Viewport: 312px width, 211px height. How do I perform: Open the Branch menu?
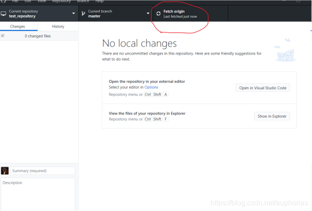tap(83, 1)
